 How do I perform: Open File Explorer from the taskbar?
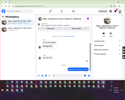(x=7, y=90)
